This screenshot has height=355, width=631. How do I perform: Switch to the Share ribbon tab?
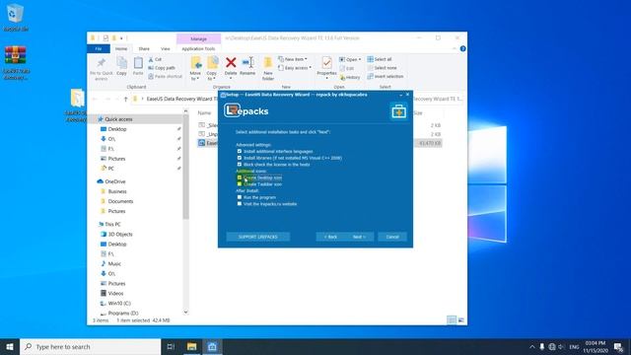[x=144, y=48]
